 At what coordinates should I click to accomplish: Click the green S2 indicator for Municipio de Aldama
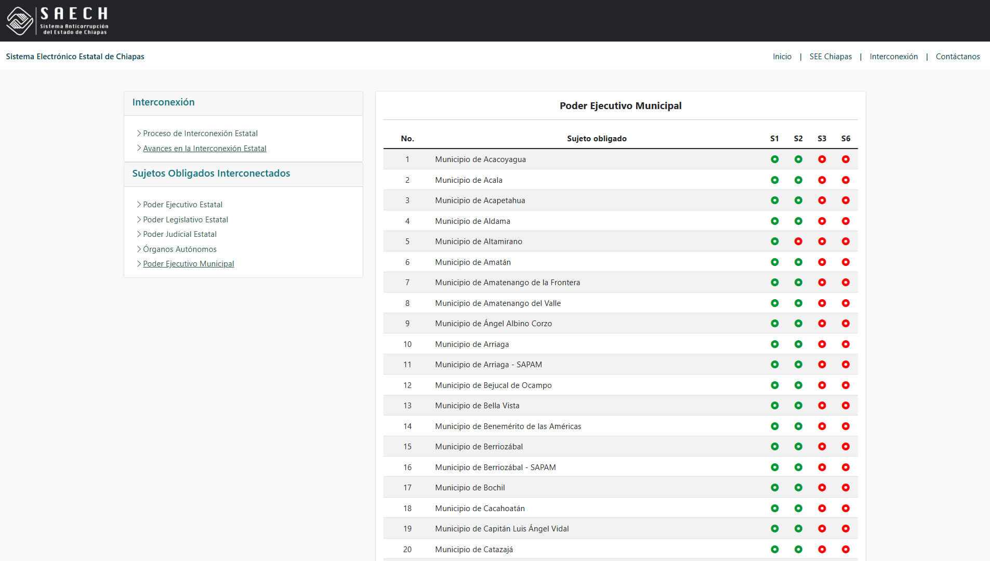point(798,221)
